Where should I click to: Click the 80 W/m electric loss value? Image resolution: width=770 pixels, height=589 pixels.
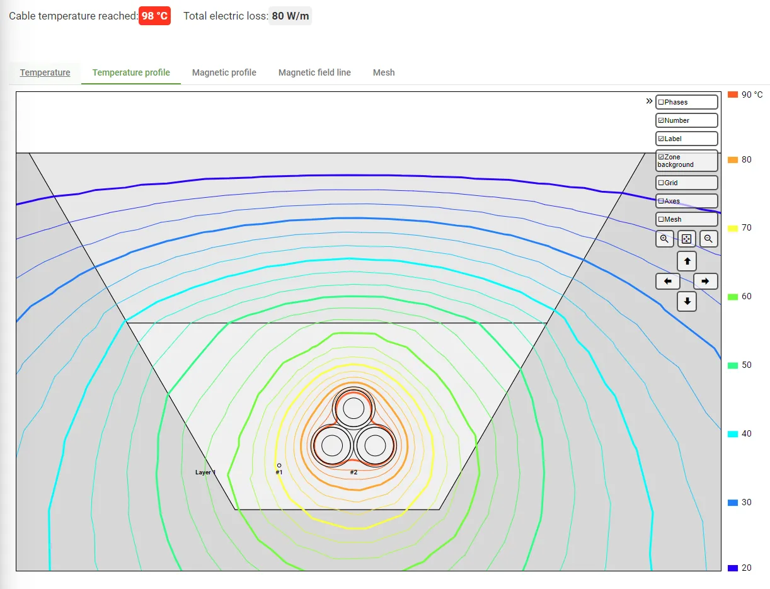290,16
